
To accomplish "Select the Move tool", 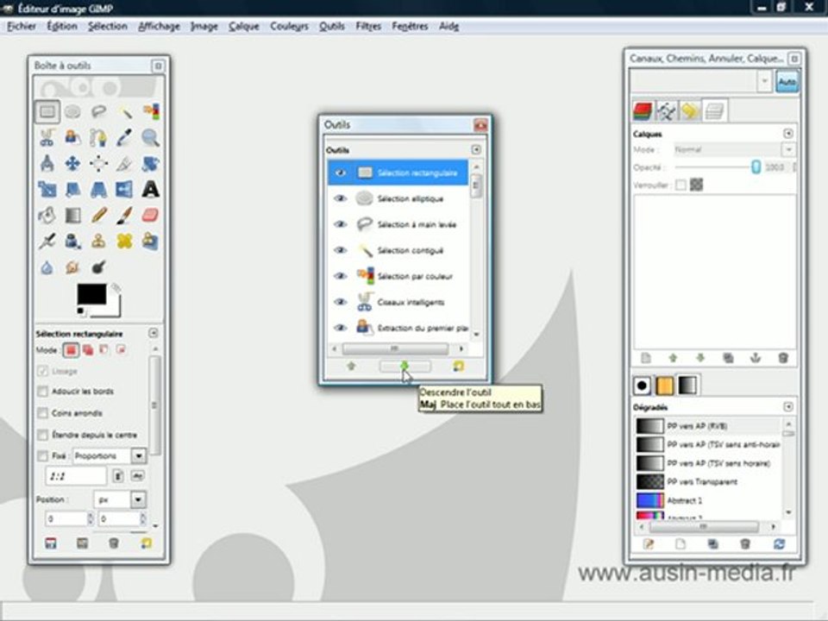I will click(x=72, y=163).
